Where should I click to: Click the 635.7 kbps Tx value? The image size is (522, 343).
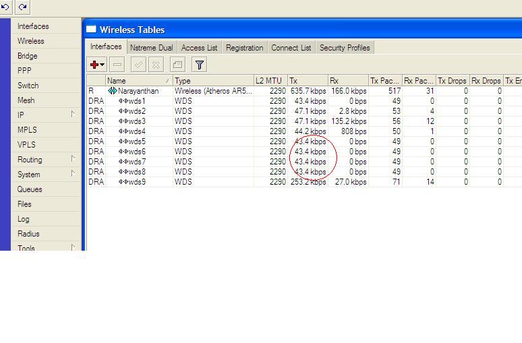point(308,91)
